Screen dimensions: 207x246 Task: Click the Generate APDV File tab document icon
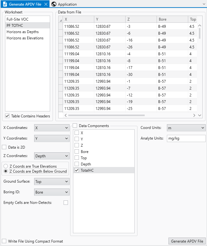click(x=5, y=4)
